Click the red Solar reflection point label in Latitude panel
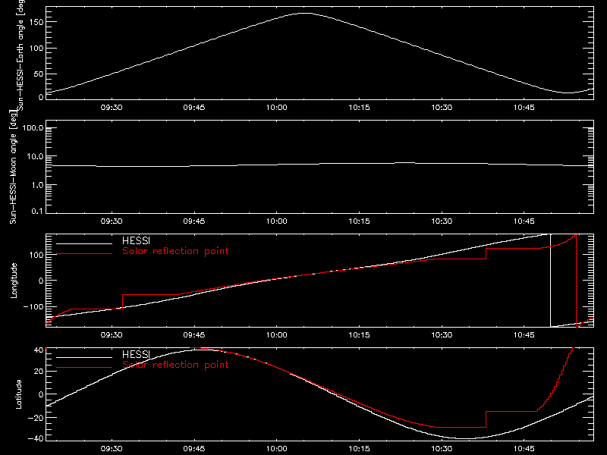 175,365
